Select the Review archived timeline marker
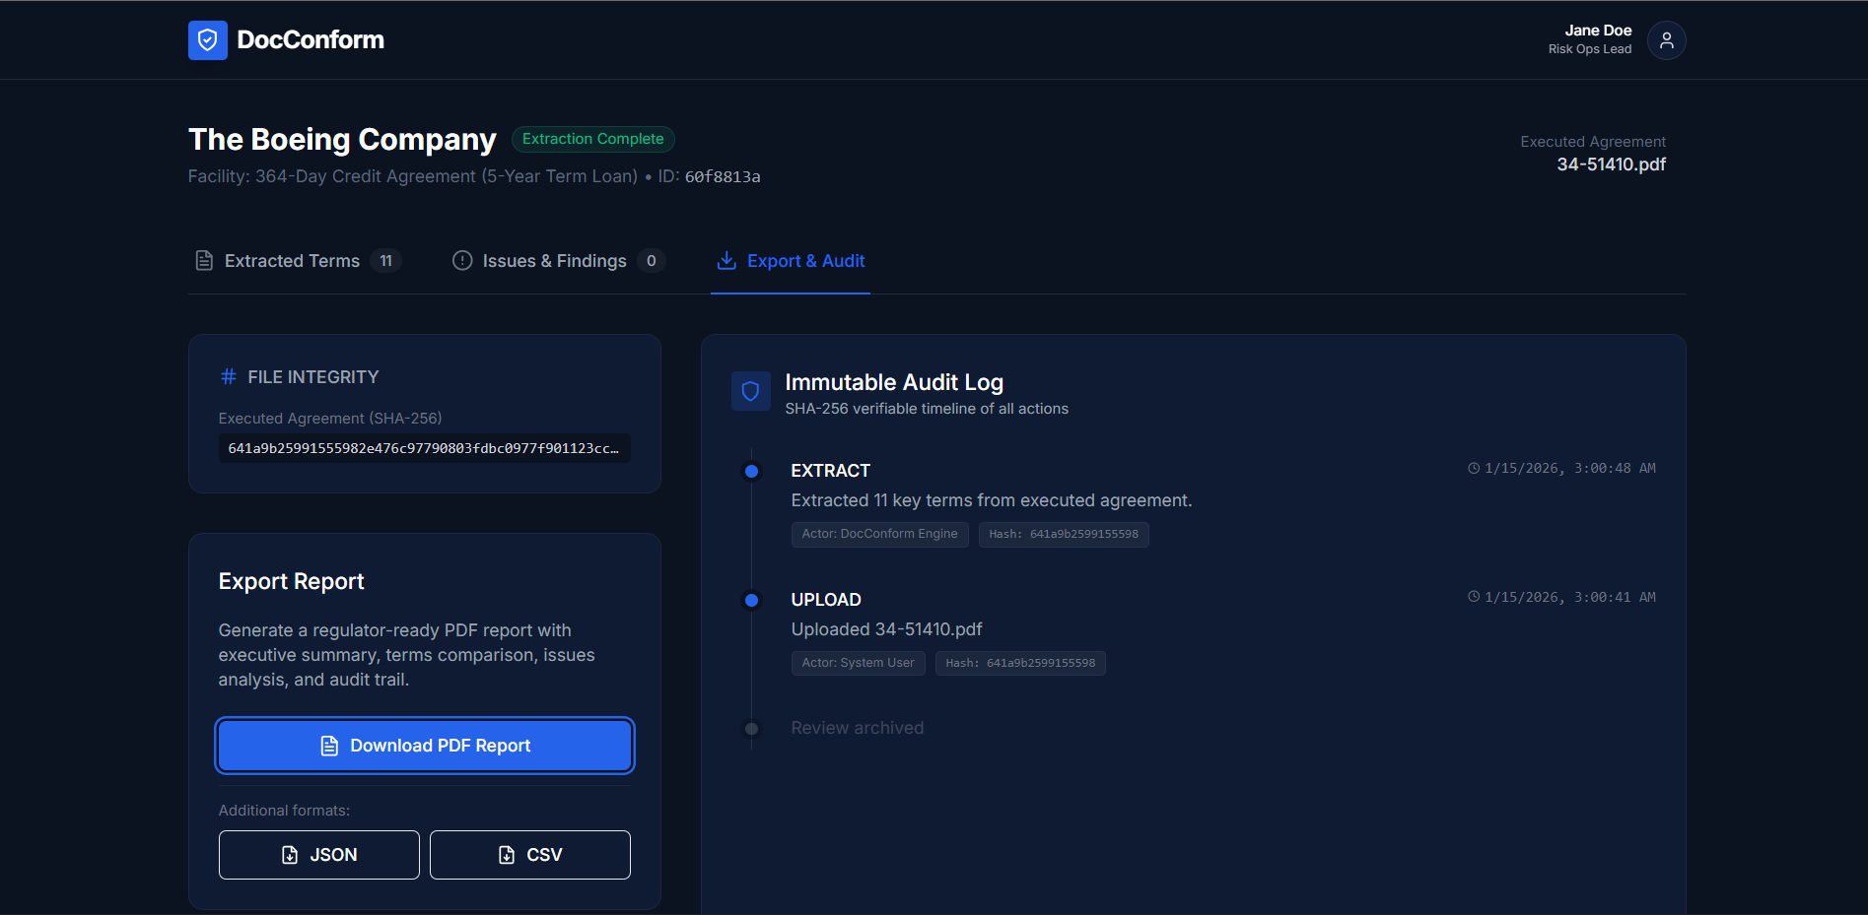This screenshot has height=915, width=1868. pyautogui.click(x=751, y=729)
